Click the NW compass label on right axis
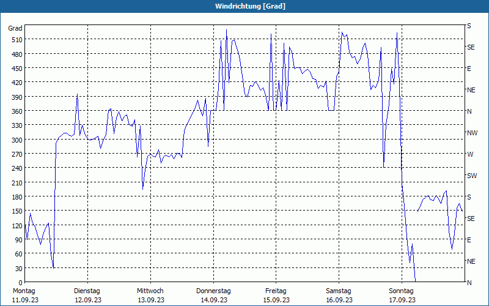Image resolution: width=489 pixels, height=306 pixels. click(472, 133)
